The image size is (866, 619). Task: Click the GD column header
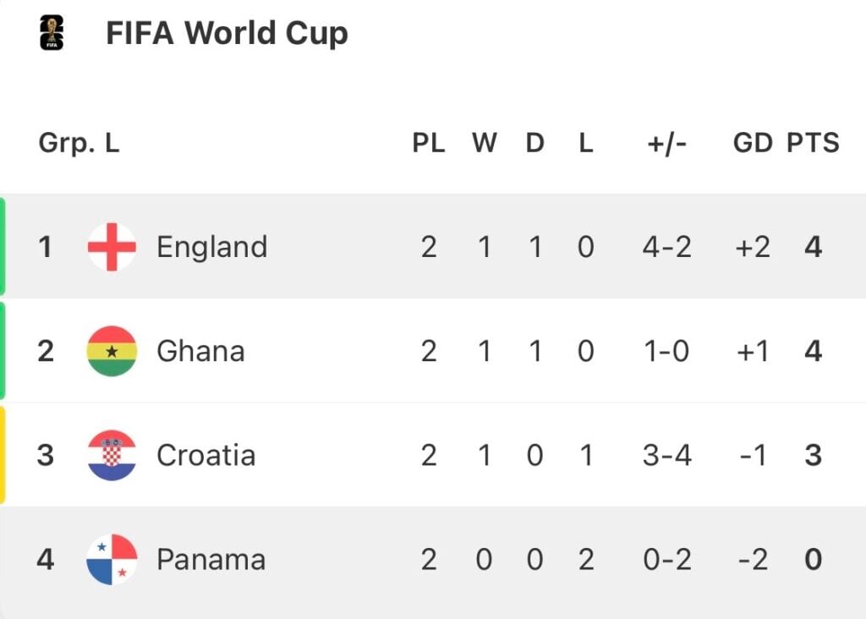coord(753,143)
